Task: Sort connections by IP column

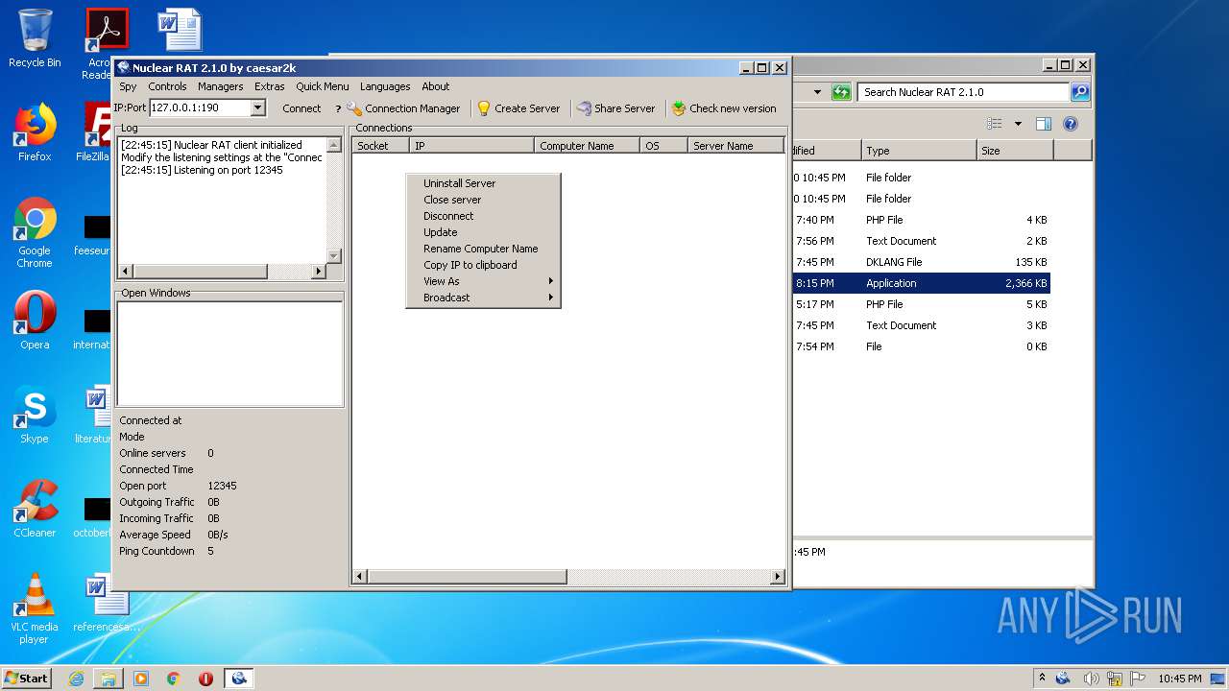Action: pyautogui.click(x=471, y=146)
